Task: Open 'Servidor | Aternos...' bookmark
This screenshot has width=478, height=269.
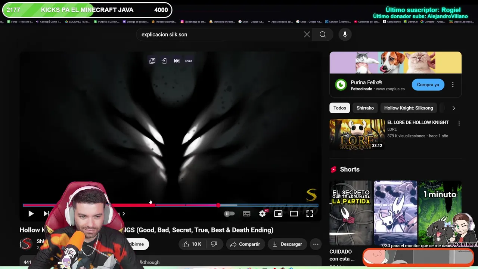Action: coord(338,22)
